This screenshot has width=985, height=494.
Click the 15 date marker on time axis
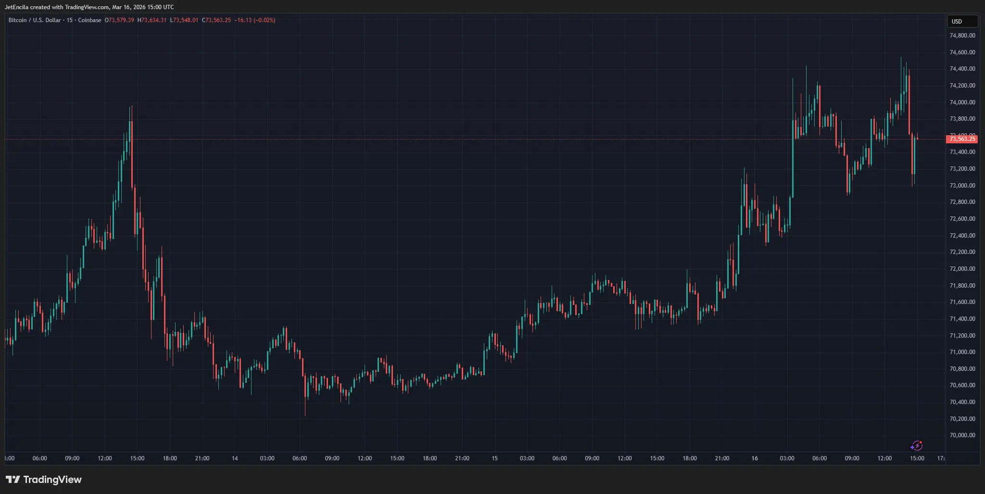pos(494,458)
